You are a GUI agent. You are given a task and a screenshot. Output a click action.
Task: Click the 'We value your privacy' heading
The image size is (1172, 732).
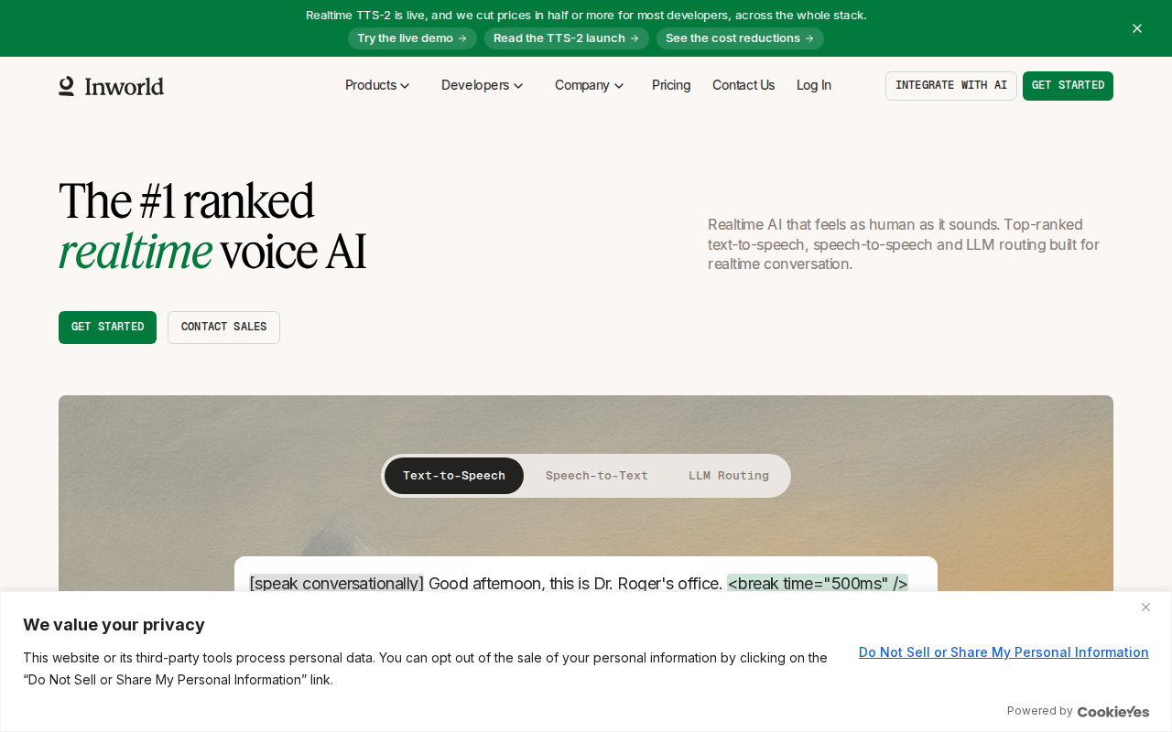(114, 625)
